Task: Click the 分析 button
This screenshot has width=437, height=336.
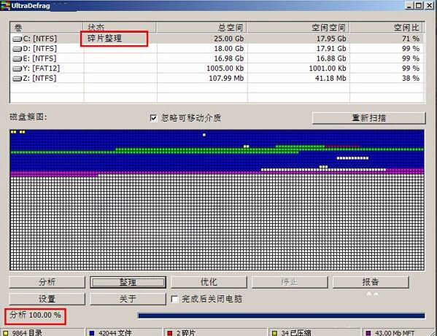Action: pos(47,282)
